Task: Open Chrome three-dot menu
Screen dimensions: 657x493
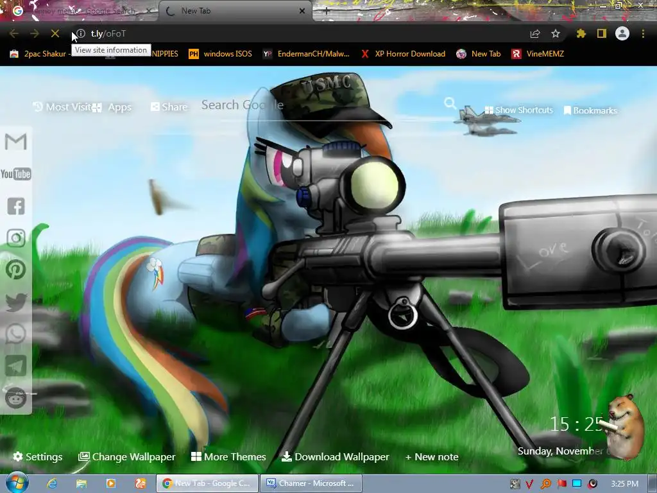Action: click(643, 33)
